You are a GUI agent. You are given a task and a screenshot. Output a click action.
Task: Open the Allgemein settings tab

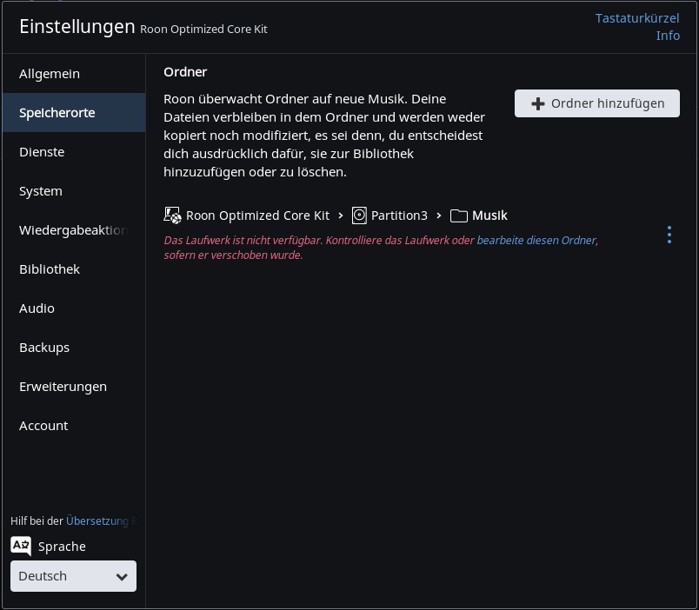click(50, 74)
